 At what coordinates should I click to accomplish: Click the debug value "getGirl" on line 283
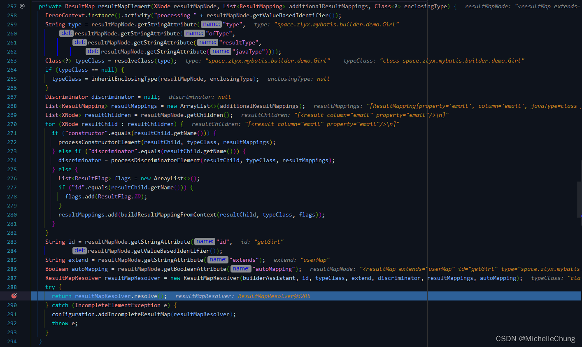(269, 242)
